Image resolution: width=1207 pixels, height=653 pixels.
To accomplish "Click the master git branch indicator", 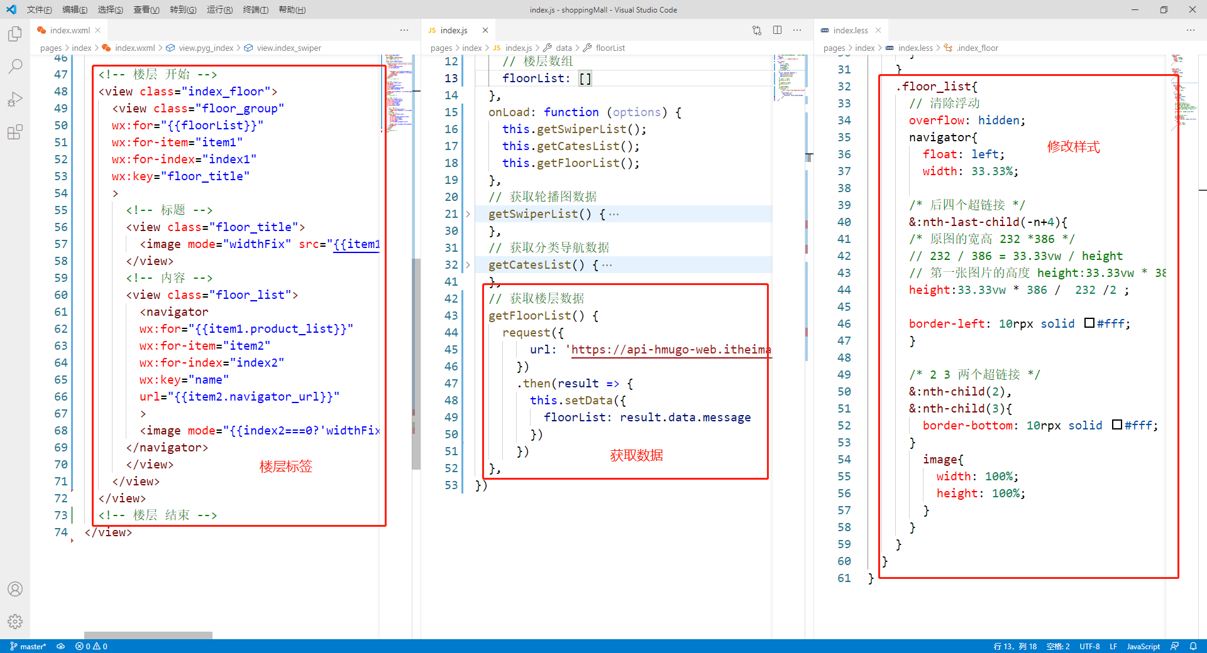I will click(x=28, y=646).
